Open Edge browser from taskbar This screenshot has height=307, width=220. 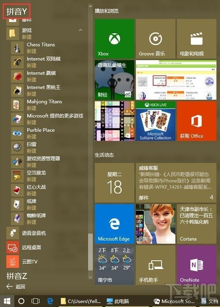pyautogui.click(x=50, y=301)
